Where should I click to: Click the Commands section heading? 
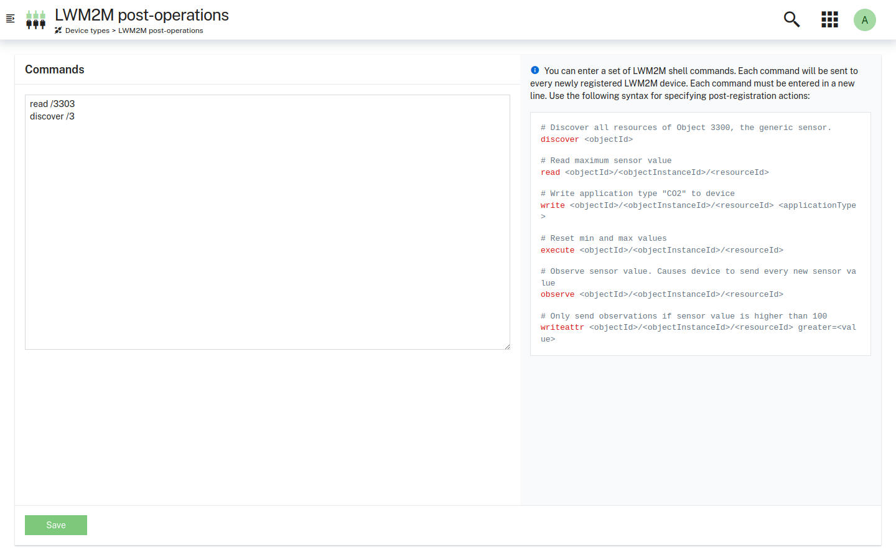click(55, 70)
